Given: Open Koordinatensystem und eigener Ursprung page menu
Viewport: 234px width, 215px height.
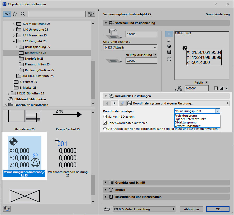Looking at the screenshot, I should (x=178, y=103).
